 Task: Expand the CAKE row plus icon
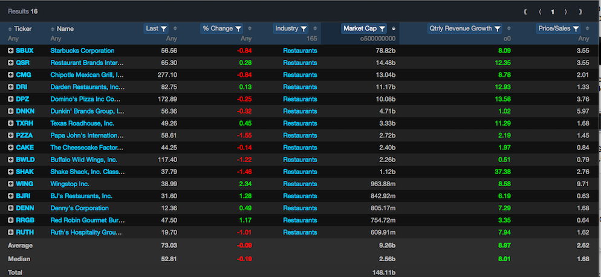tap(11, 148)
